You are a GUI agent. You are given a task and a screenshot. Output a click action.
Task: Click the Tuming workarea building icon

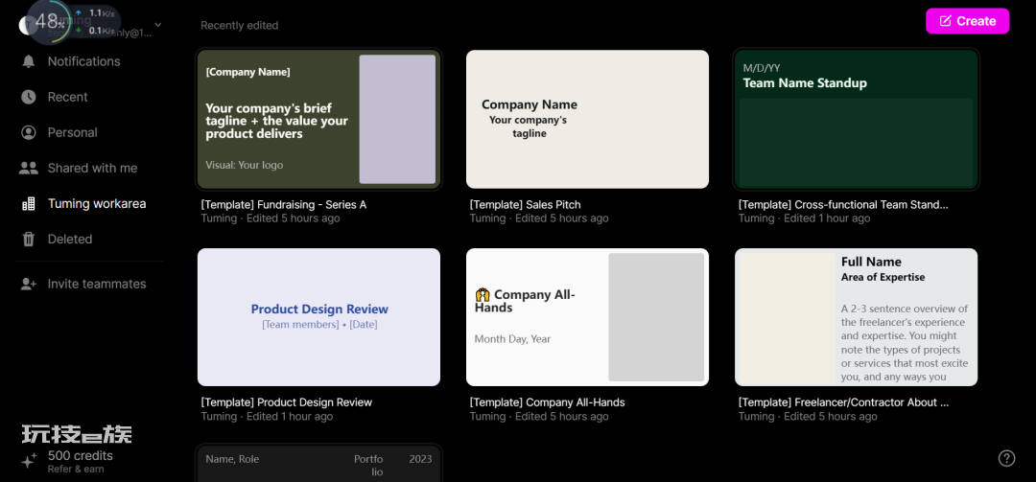pyautogui.click(x=29, y=204)
